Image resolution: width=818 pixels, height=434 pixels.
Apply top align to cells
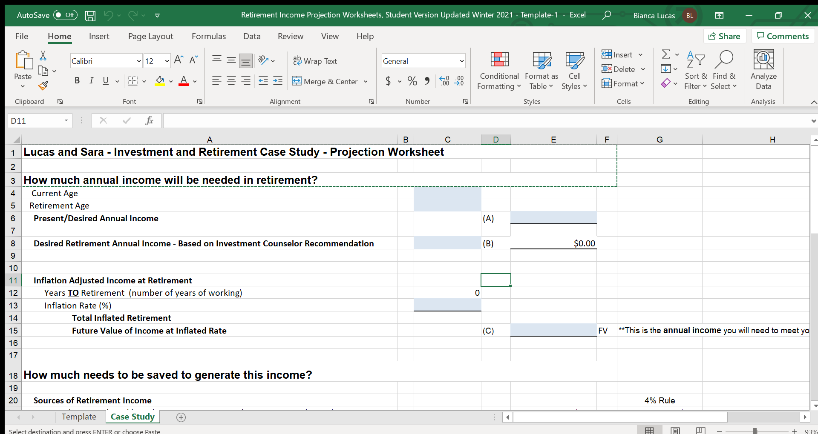[x=217, y=60]
